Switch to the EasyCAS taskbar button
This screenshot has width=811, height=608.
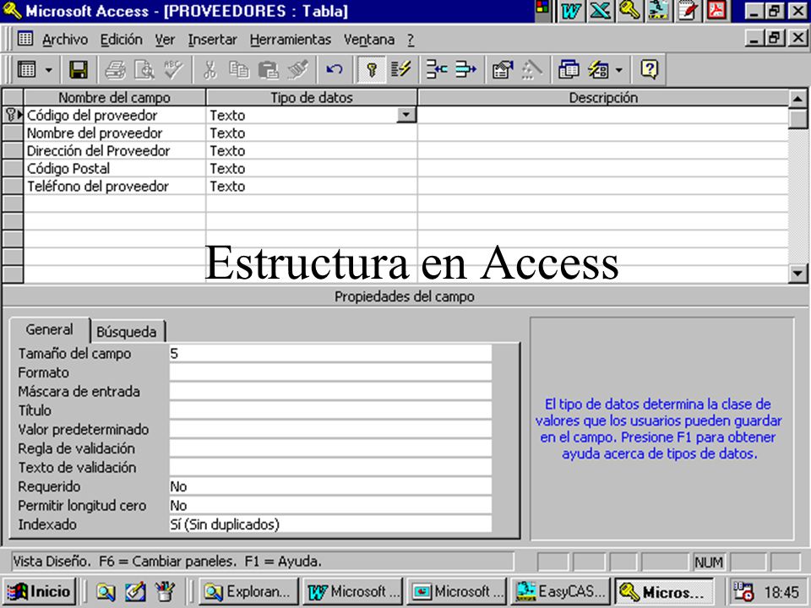560,591
